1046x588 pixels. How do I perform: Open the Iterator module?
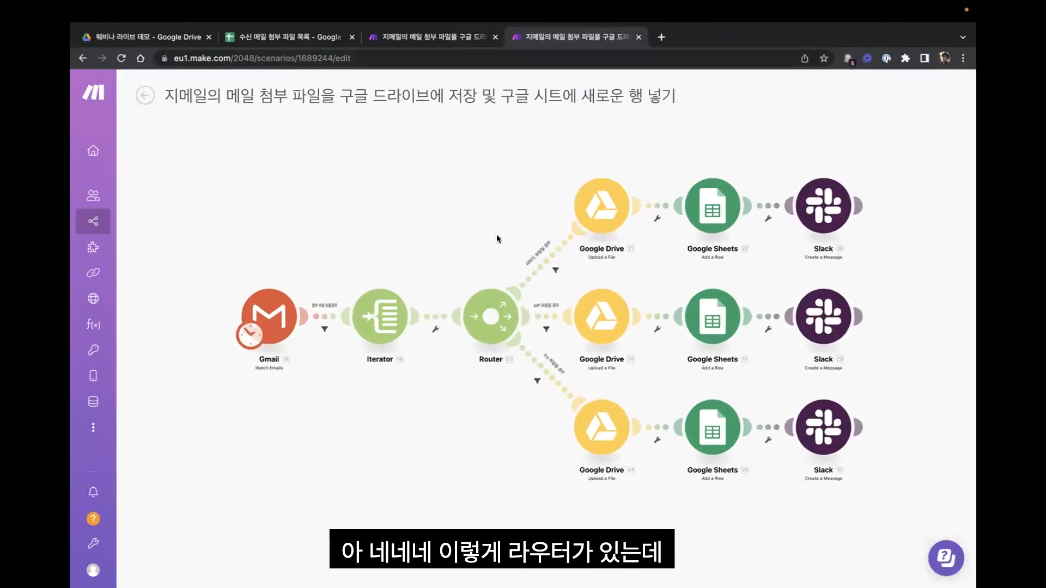coord(380,316)
